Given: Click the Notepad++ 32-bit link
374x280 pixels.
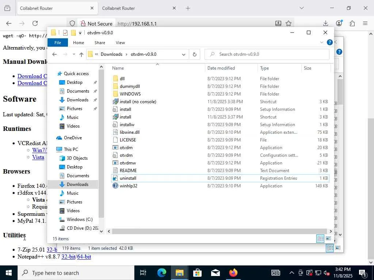Looking at the screenshot, I should coord(68,257).
